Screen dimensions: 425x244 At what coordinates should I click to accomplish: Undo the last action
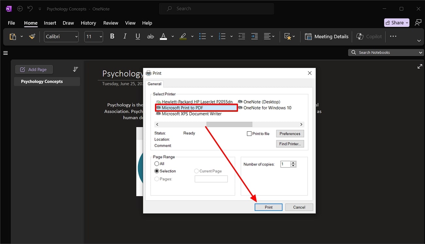(x=30, y=9)
